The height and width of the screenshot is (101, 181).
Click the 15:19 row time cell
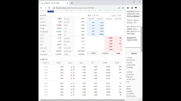tap(46, 70)
